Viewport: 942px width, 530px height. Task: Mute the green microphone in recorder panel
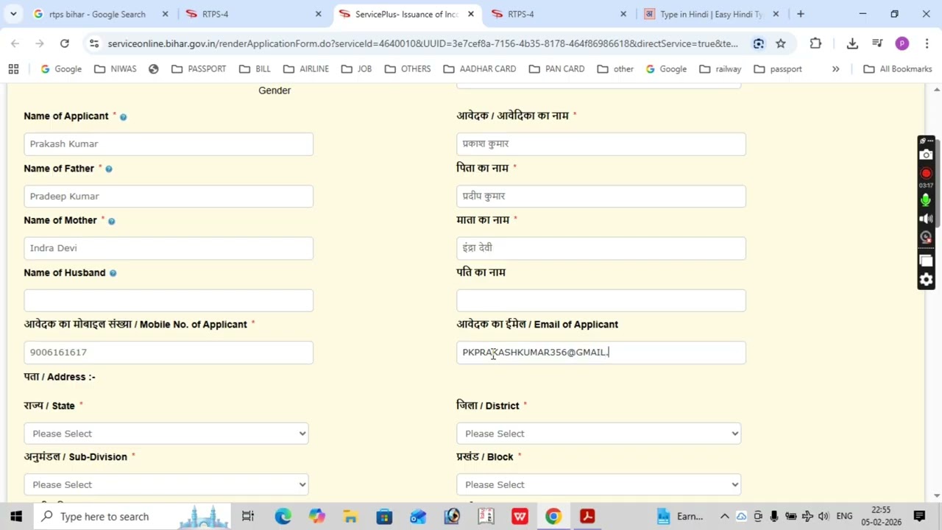coord(926,199)
